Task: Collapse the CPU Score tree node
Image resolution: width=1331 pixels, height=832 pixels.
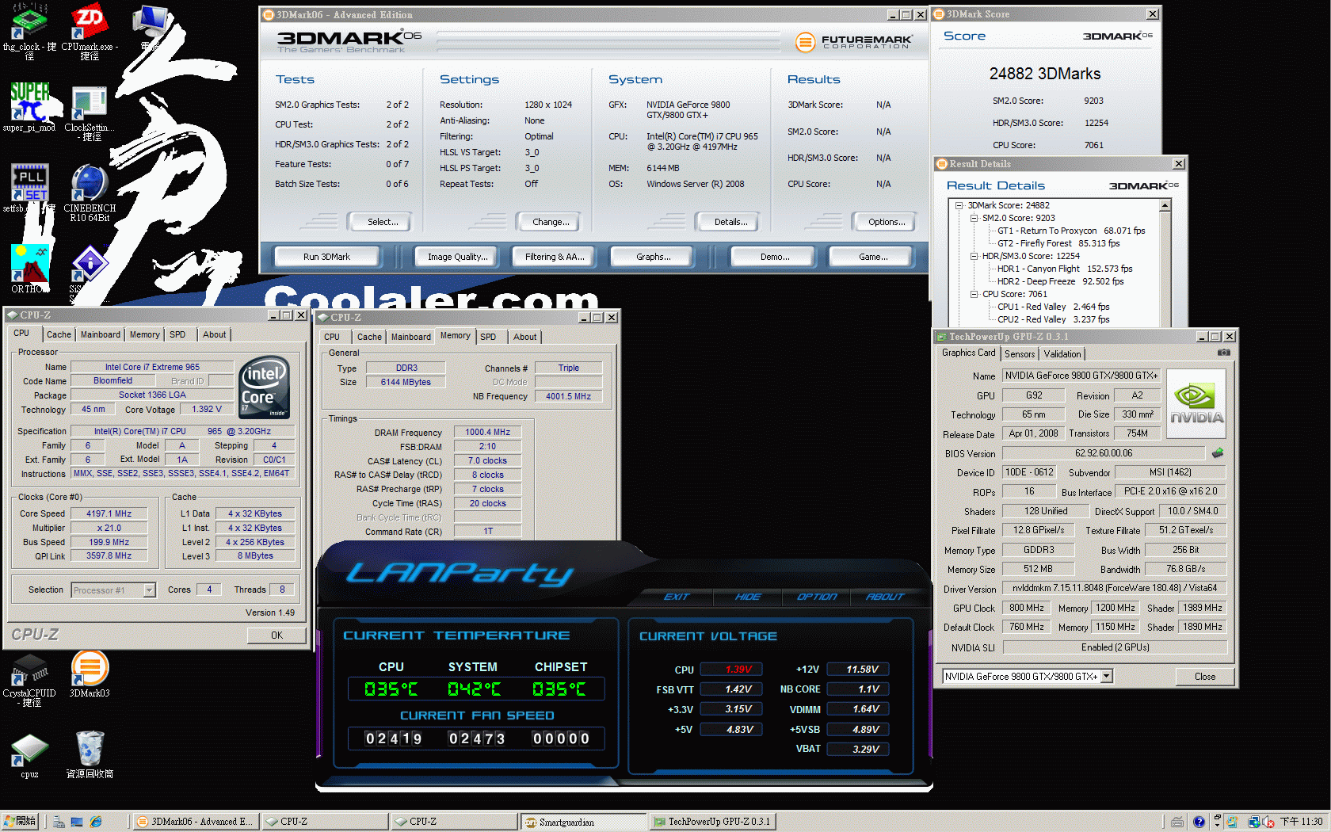Action: tap(974, 294)
